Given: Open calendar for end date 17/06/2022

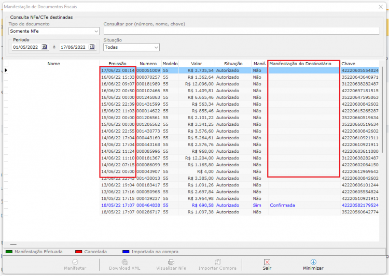Looking at the screenshot, I should point(92,47).
